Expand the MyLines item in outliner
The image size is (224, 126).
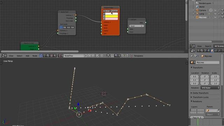coord(194,17)
